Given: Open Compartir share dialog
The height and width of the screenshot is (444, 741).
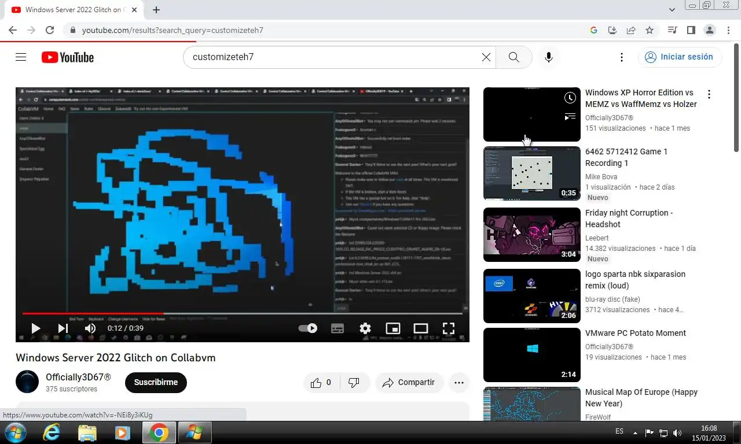Looking at the screenshot, I should (x=409, y=383).
